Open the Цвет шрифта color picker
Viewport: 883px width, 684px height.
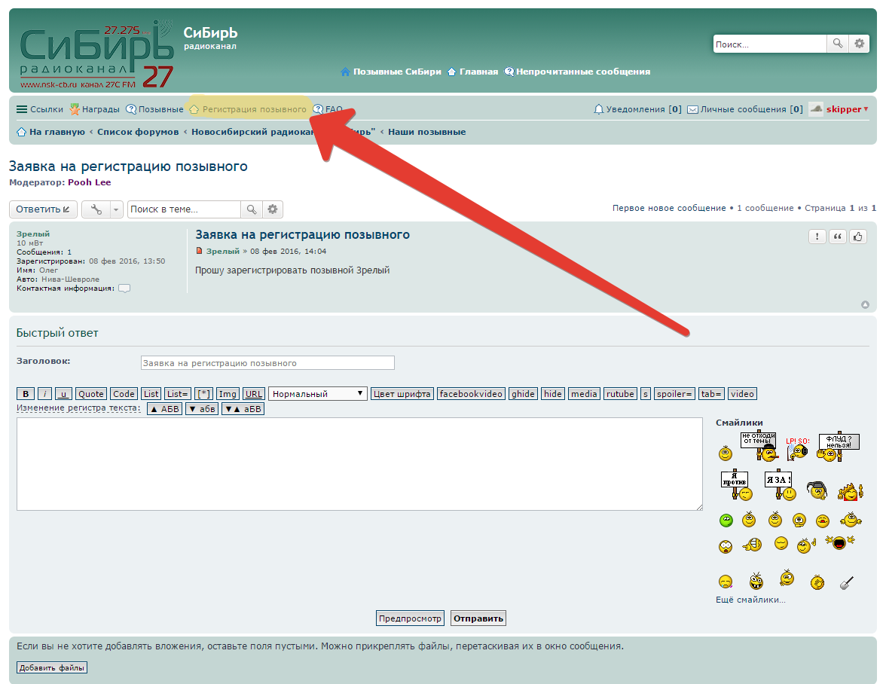pyautogui.click(x=402, y=394)
